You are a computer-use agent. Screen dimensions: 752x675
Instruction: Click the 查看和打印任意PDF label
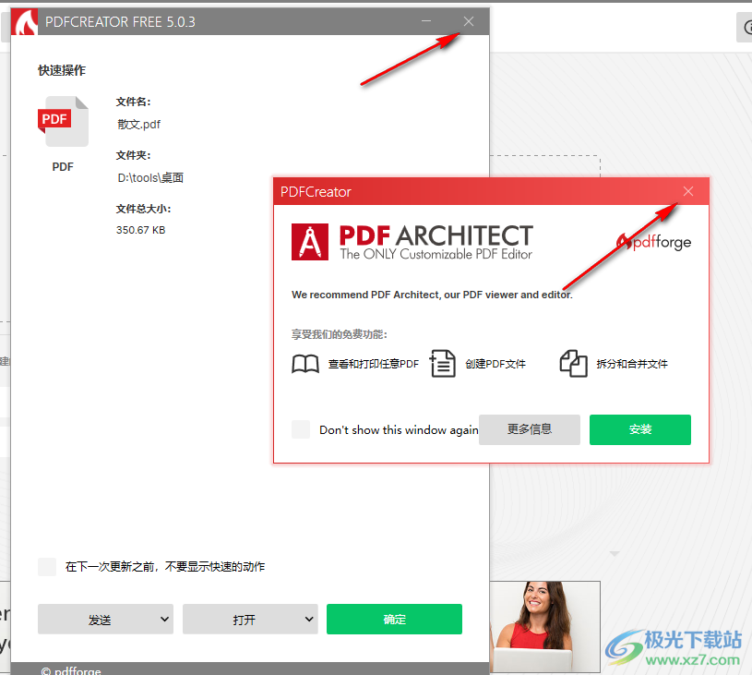click(x=374, y=364)
